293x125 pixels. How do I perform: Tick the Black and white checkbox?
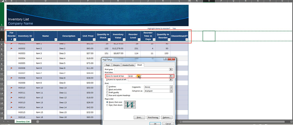coord(107,89)
